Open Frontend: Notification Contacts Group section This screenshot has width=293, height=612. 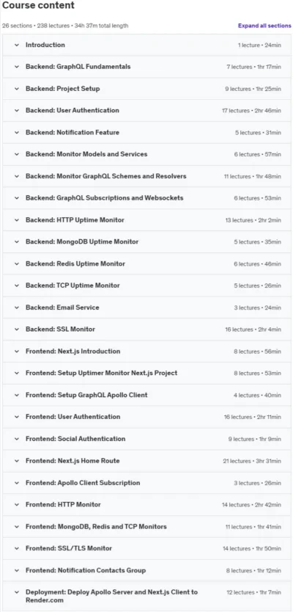coord(147,570)
